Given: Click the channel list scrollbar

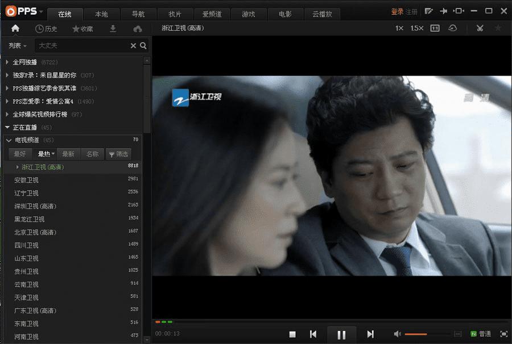Looking at the screenshot, I should click(147, 99).
